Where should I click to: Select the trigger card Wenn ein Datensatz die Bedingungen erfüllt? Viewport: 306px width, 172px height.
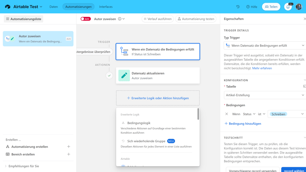point(158,52)
